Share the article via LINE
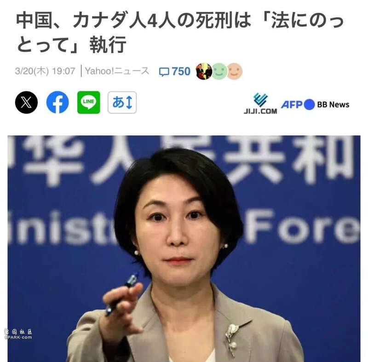Image resolution: width=368 pixels, height=362 pixels. (89, 103)
